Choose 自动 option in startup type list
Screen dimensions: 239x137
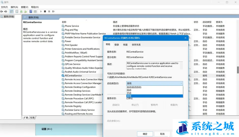click(154, 90)
